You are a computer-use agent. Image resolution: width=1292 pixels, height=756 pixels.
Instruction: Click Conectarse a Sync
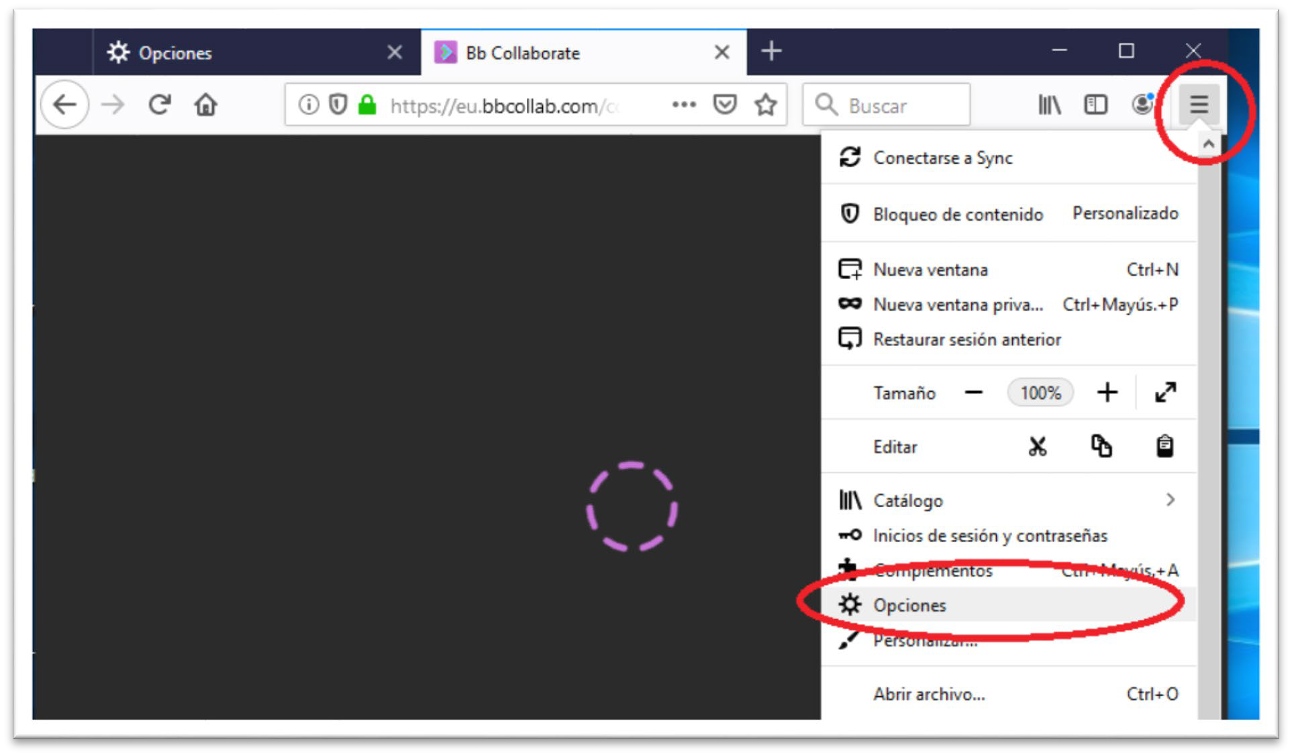coord(942,158)
